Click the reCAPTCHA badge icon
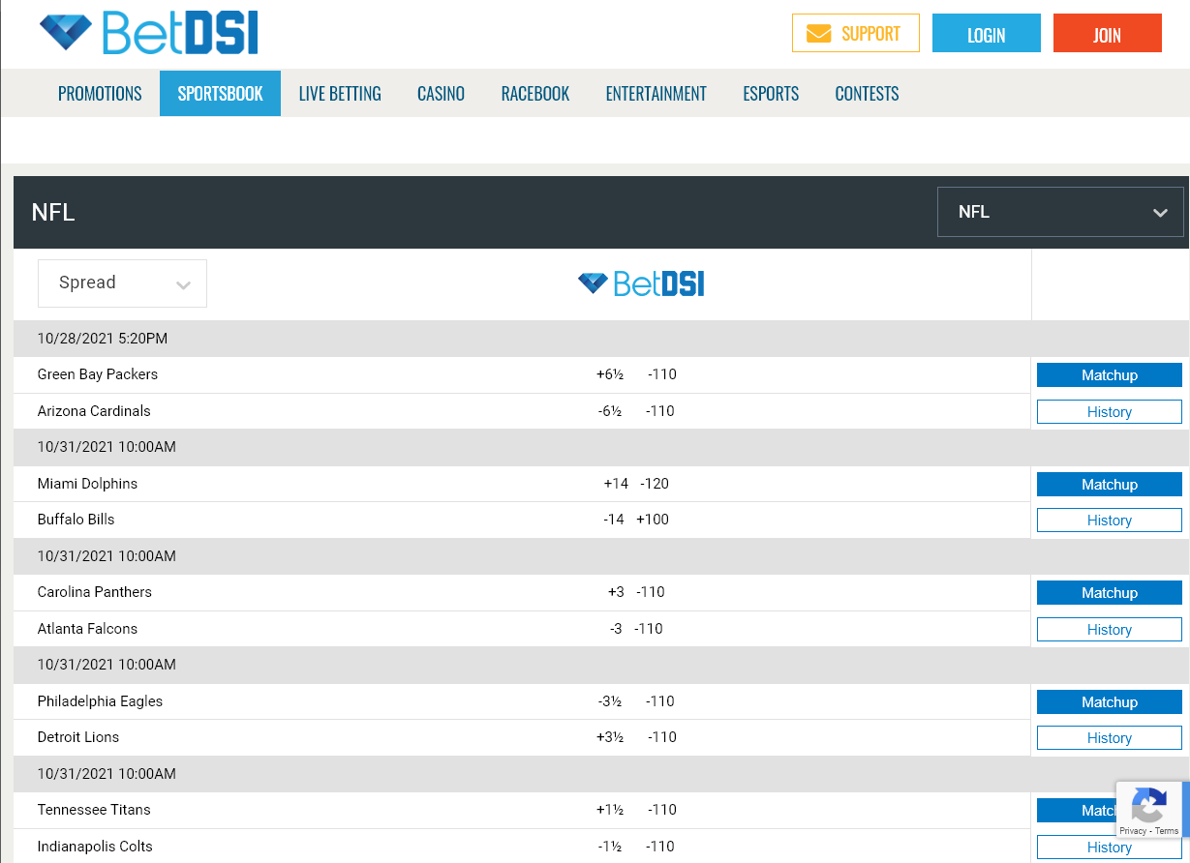The image size is (1190, 863). [1148, 805]
